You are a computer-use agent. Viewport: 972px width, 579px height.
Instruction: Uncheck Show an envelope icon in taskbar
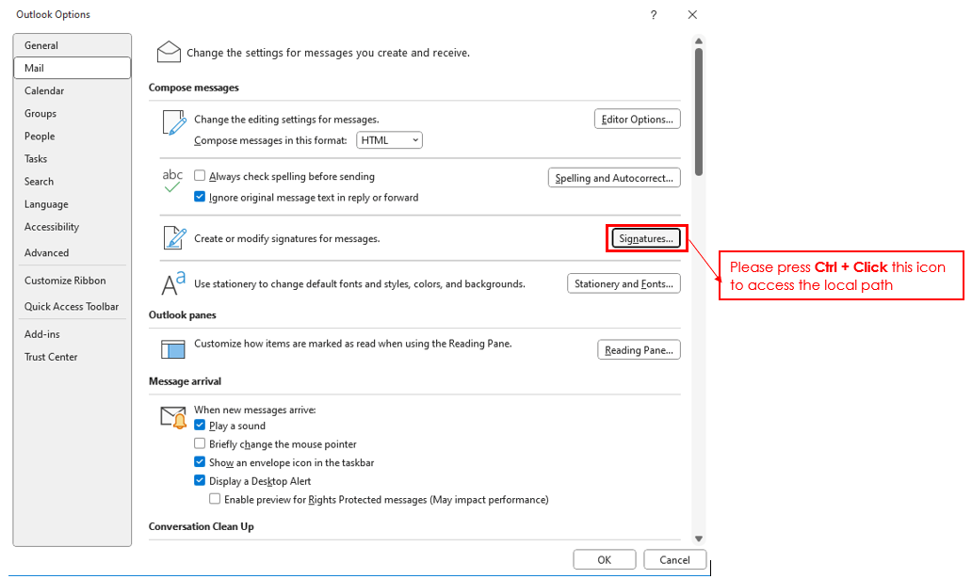pos(200,462)
